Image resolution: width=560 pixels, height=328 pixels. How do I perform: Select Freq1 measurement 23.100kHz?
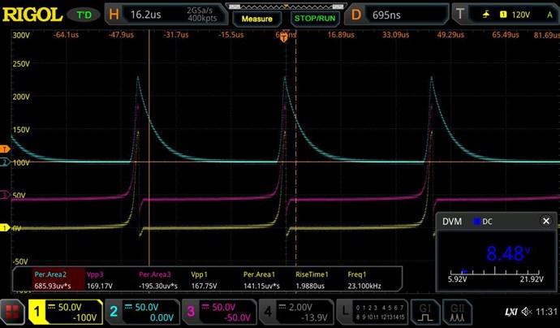click(364, 280)
